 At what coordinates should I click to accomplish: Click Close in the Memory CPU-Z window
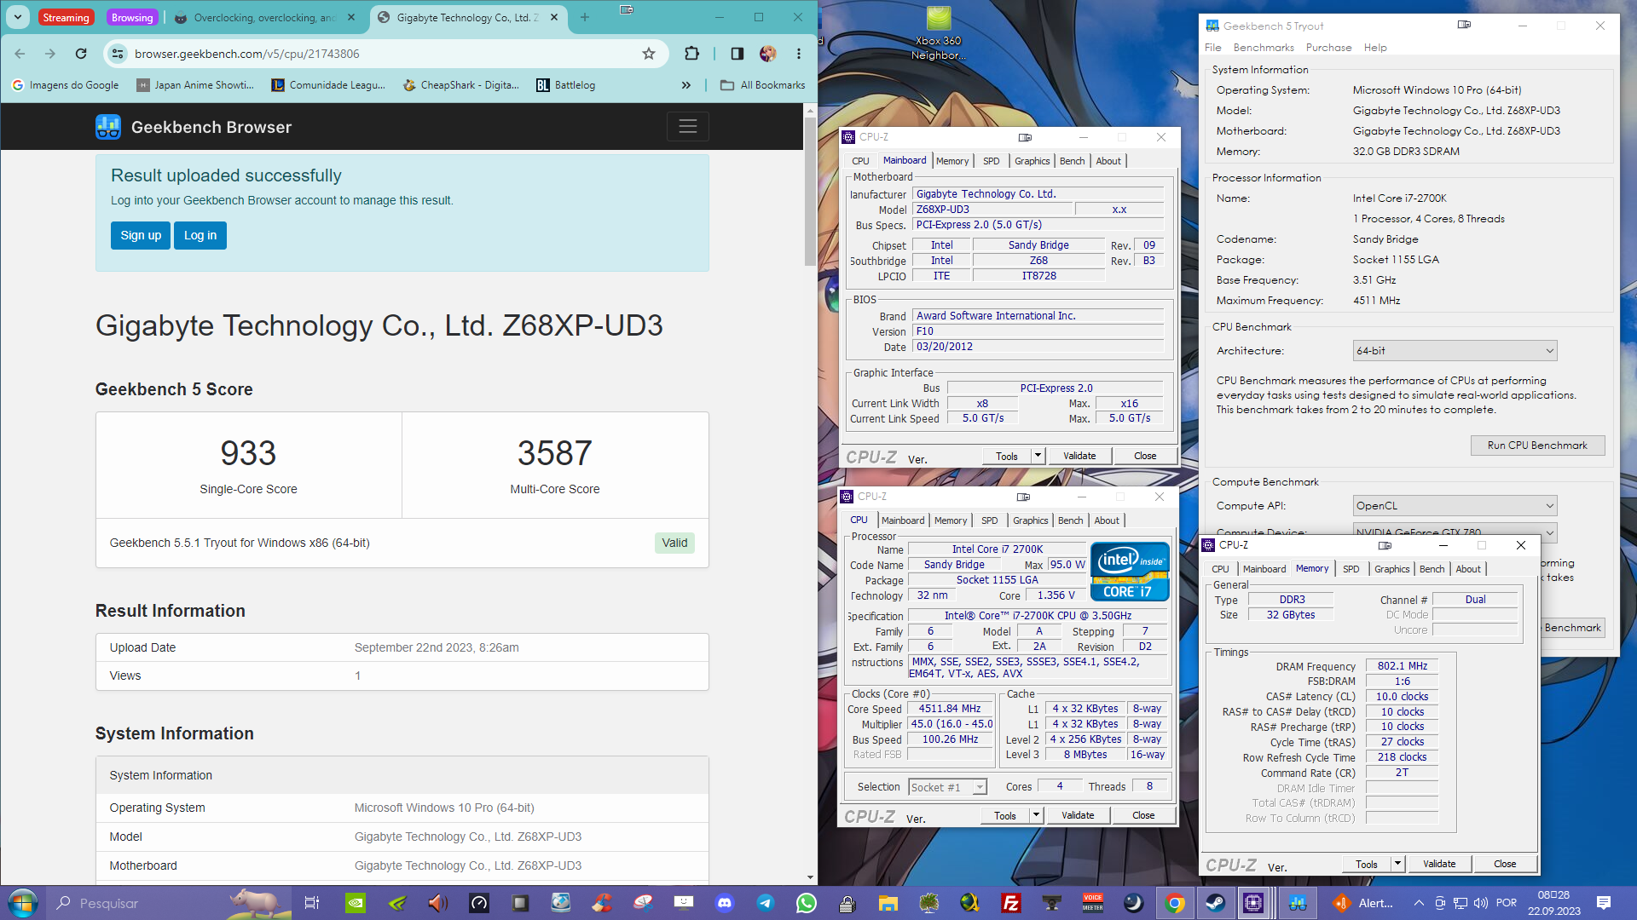pos(1504,864)
